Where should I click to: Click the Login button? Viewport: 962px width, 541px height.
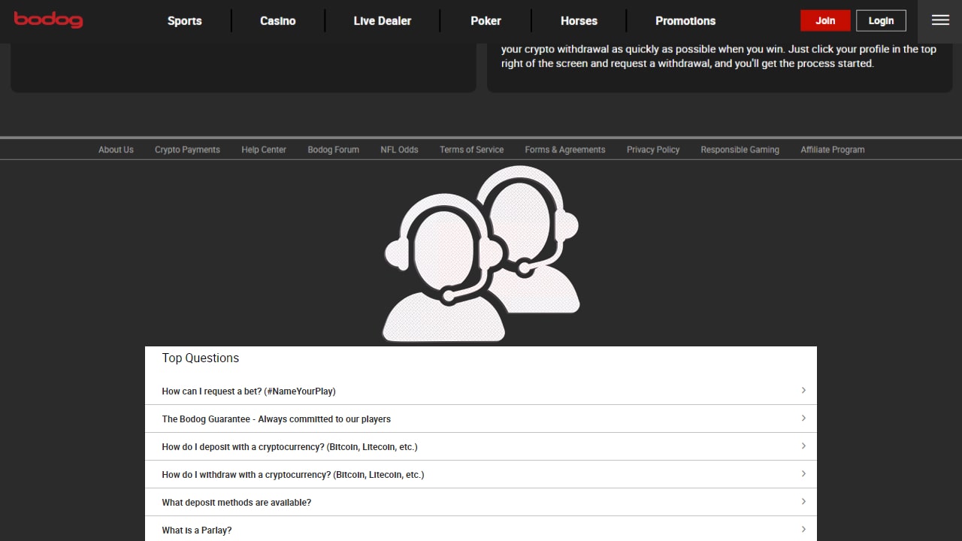point(881,20)
